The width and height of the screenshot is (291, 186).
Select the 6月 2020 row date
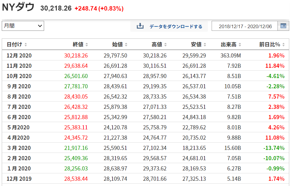(19, 117)
